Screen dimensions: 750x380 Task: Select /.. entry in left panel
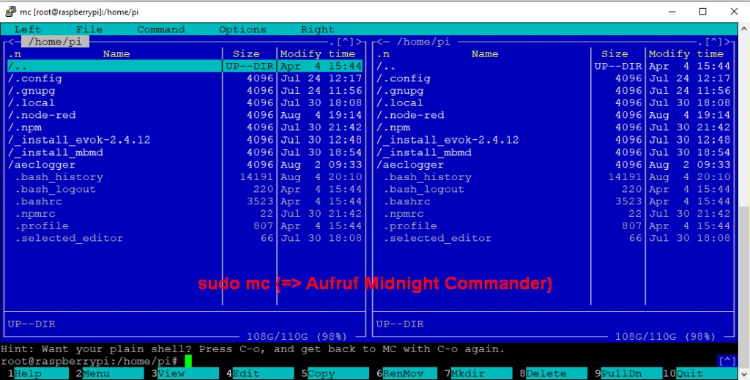pos(185,66)
